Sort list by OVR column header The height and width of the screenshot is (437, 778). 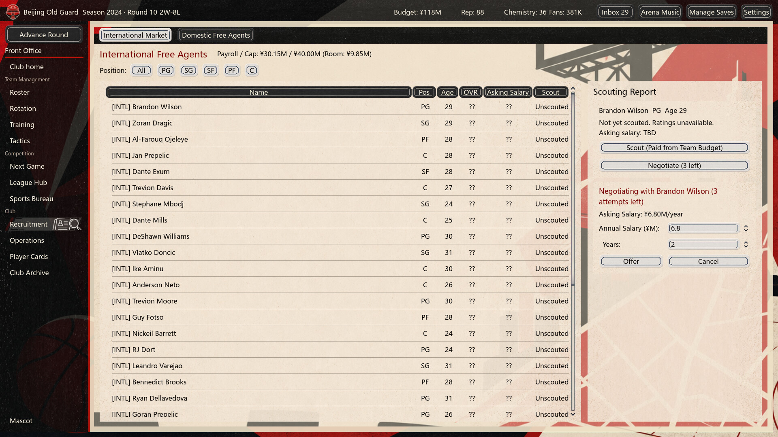click(x=470, y=92)
